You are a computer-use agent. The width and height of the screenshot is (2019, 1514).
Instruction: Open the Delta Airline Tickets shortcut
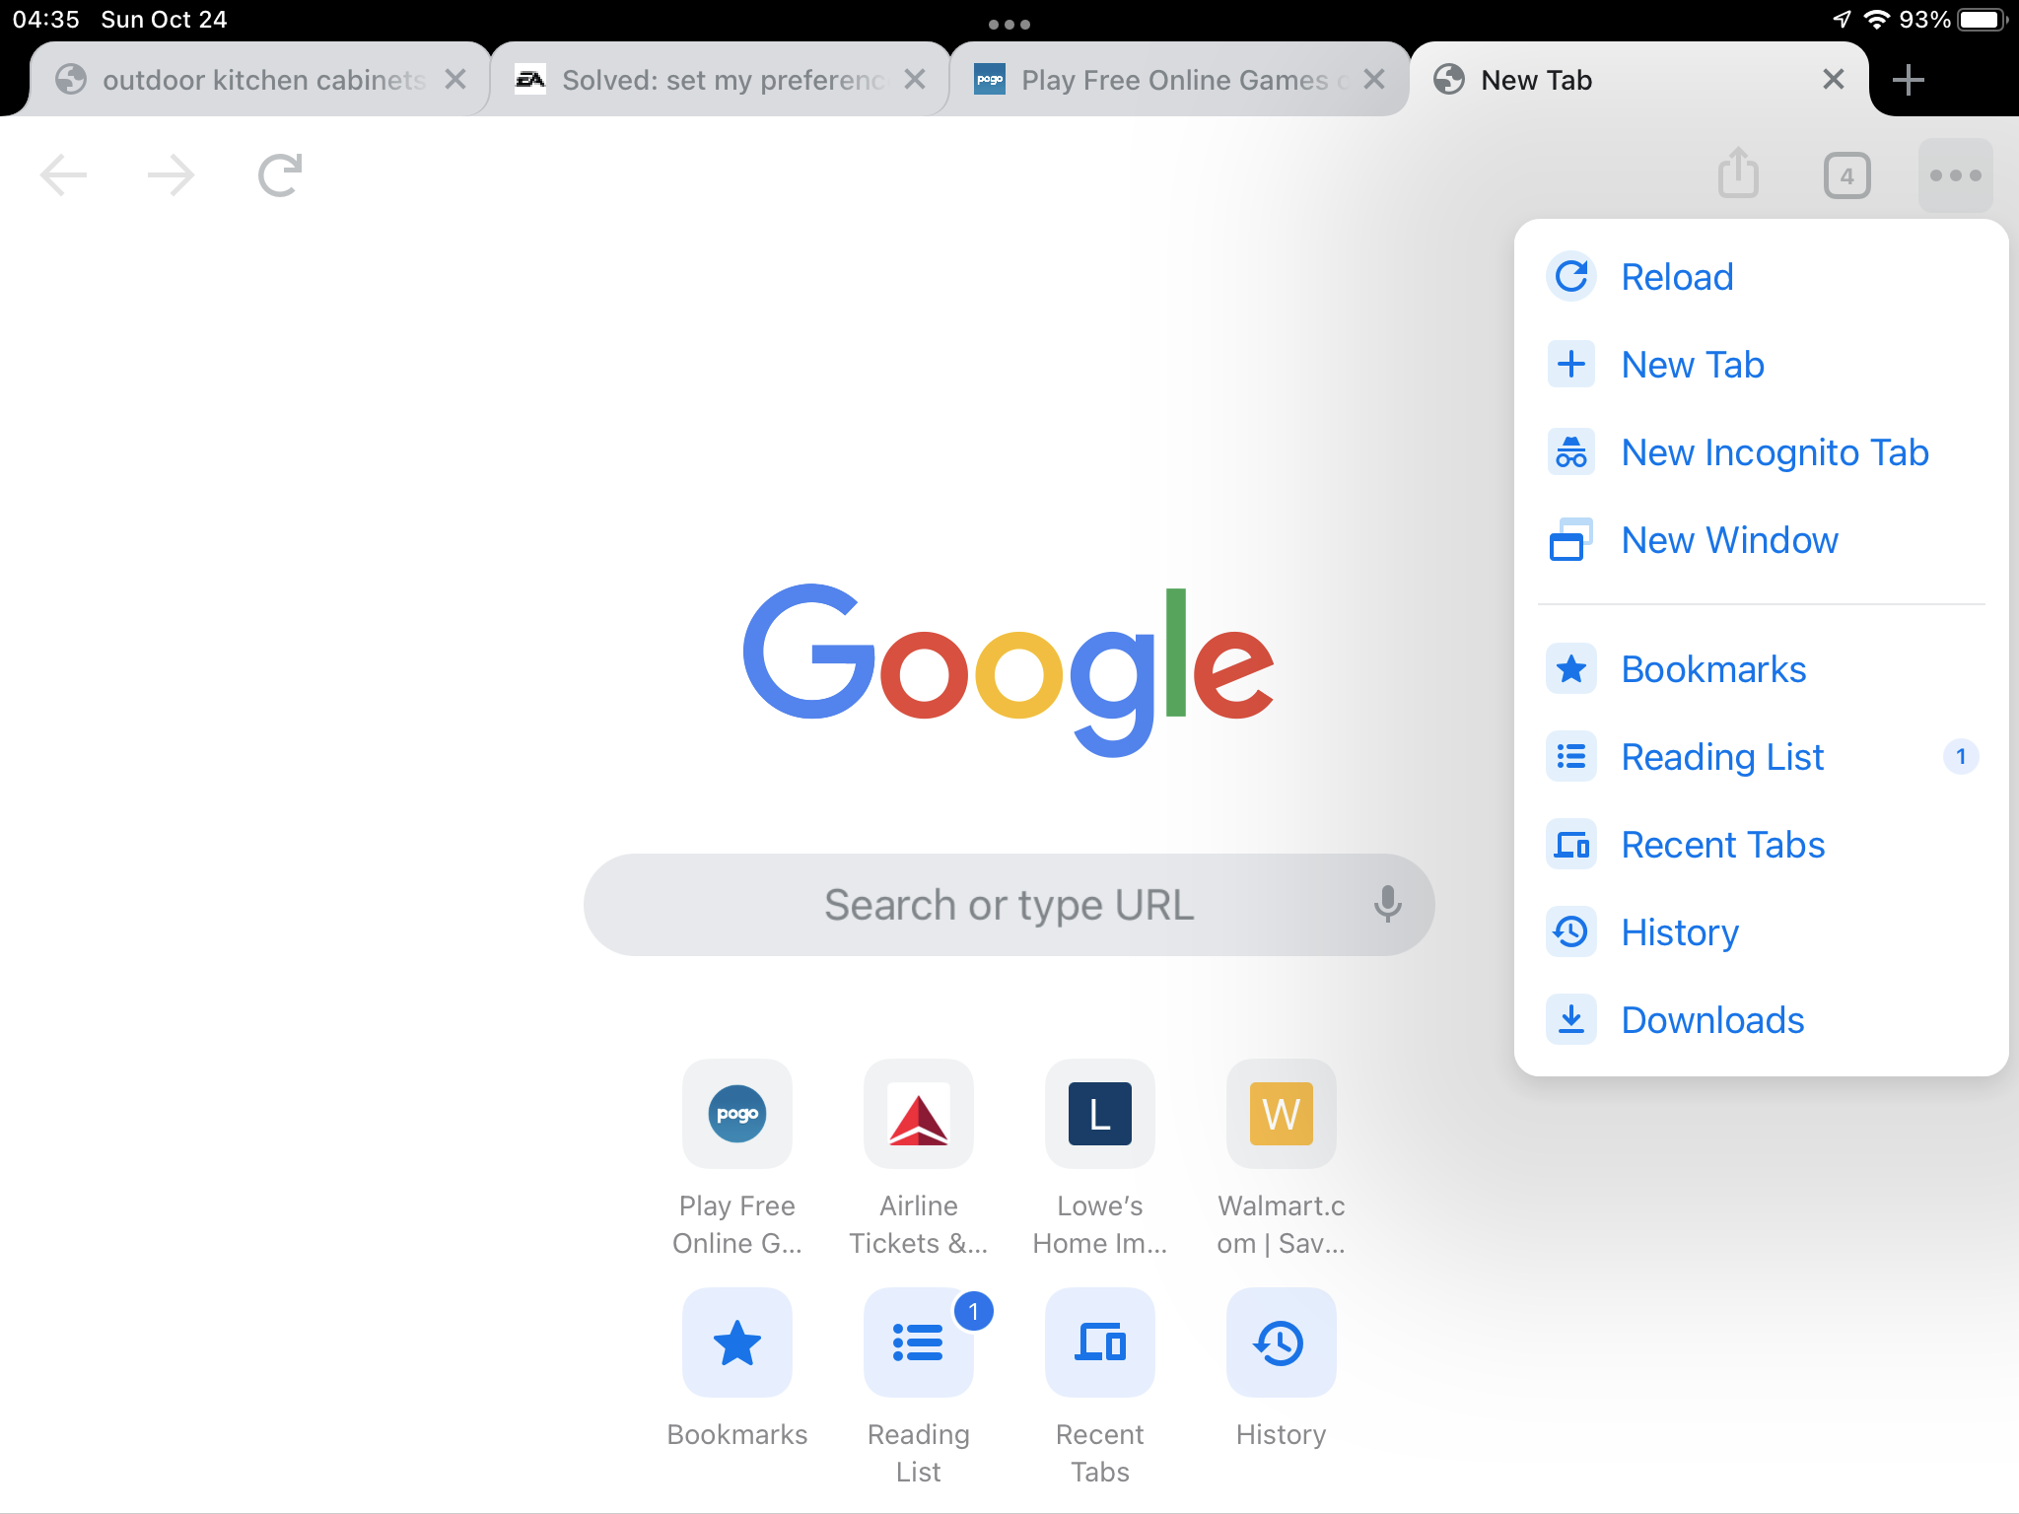pyautogui.click(x=919, y=1114)
